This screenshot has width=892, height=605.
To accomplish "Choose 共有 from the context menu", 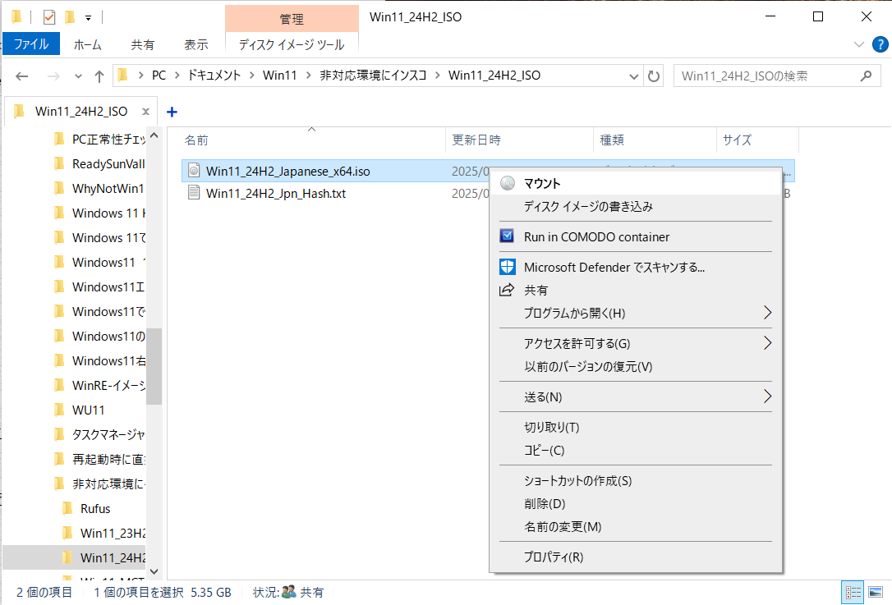I will click(x=636, y=290).
